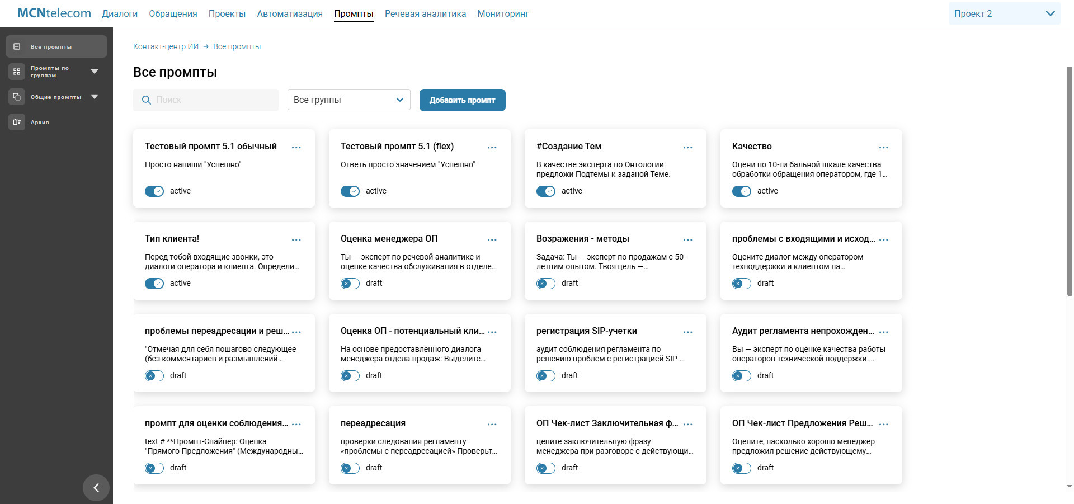Click the Общие промпты copy icon

tap(17, 97)
